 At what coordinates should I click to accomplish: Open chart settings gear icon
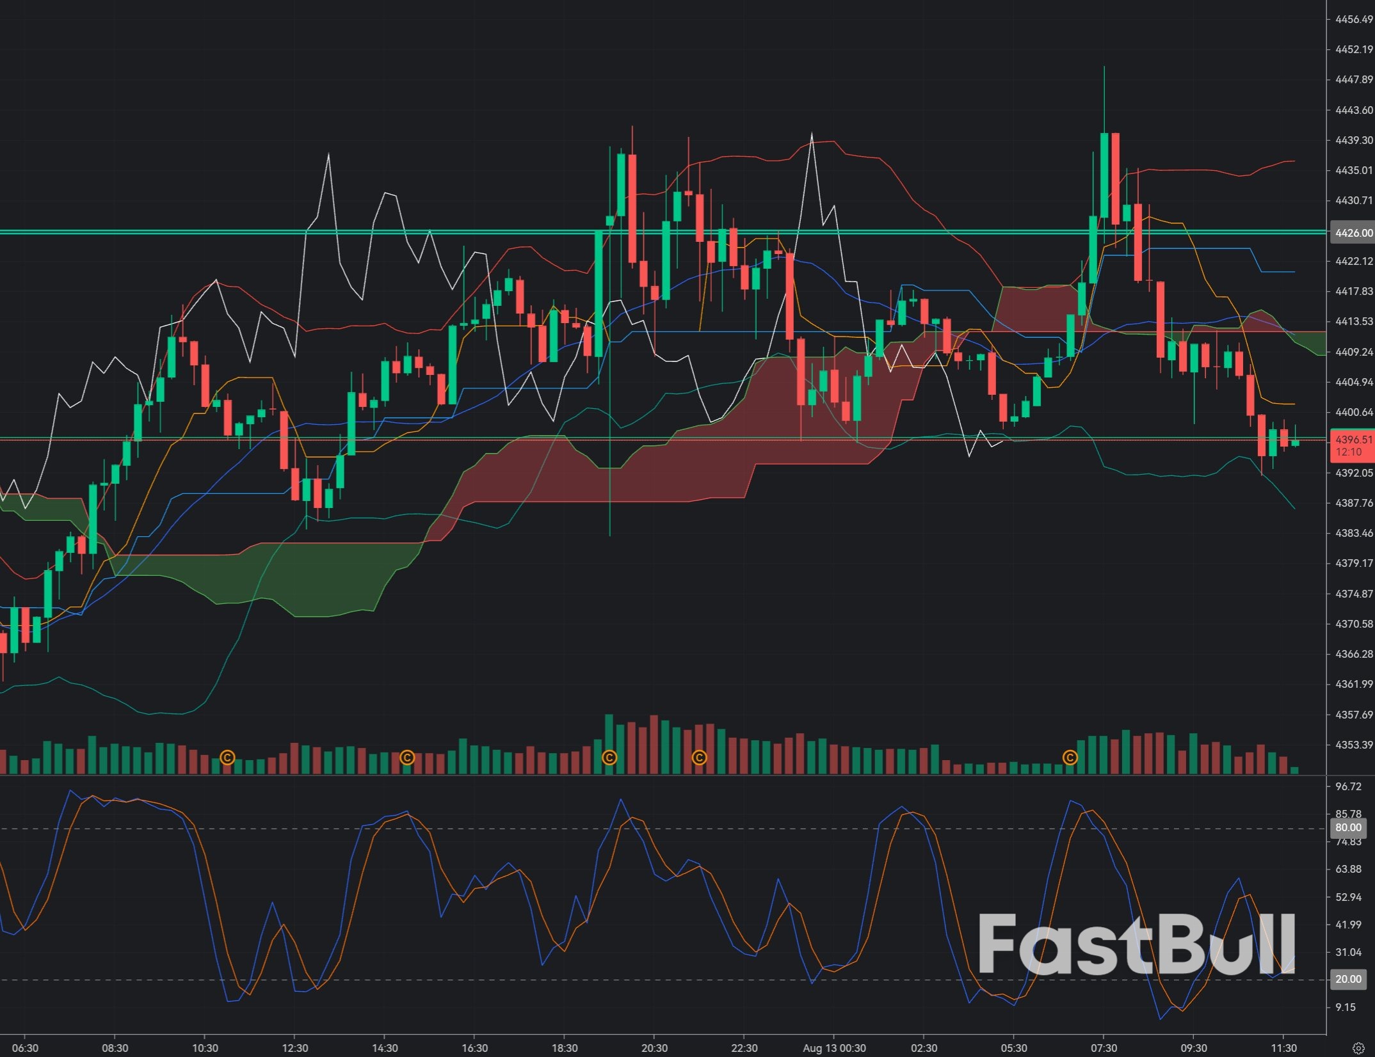[x=1358, y=1048]
